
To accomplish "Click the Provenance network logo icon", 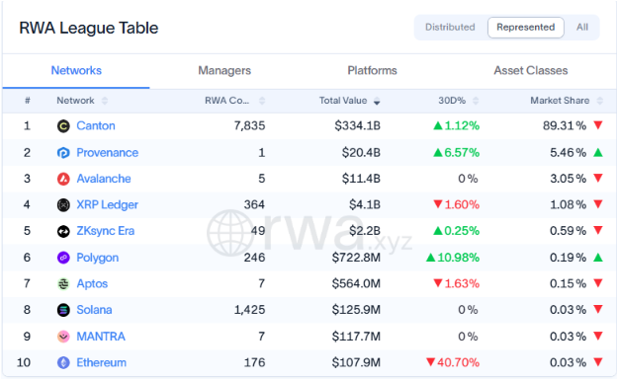I will [63, 153].
